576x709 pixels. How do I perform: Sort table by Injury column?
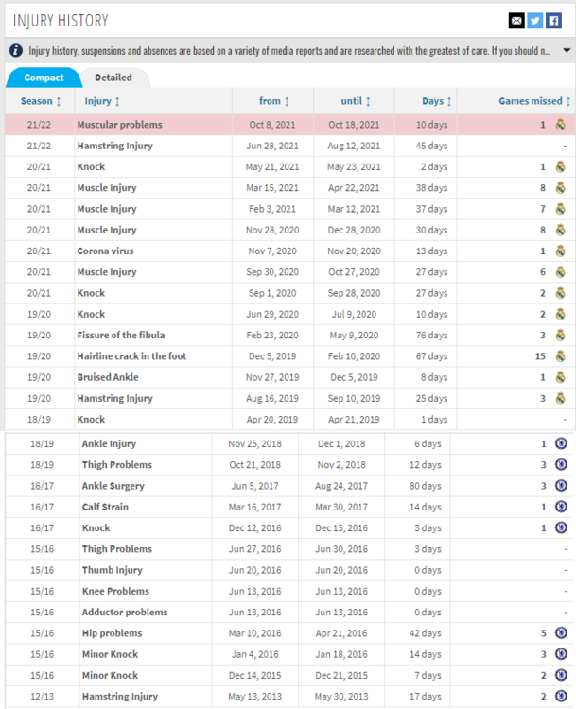pos(102,101)
